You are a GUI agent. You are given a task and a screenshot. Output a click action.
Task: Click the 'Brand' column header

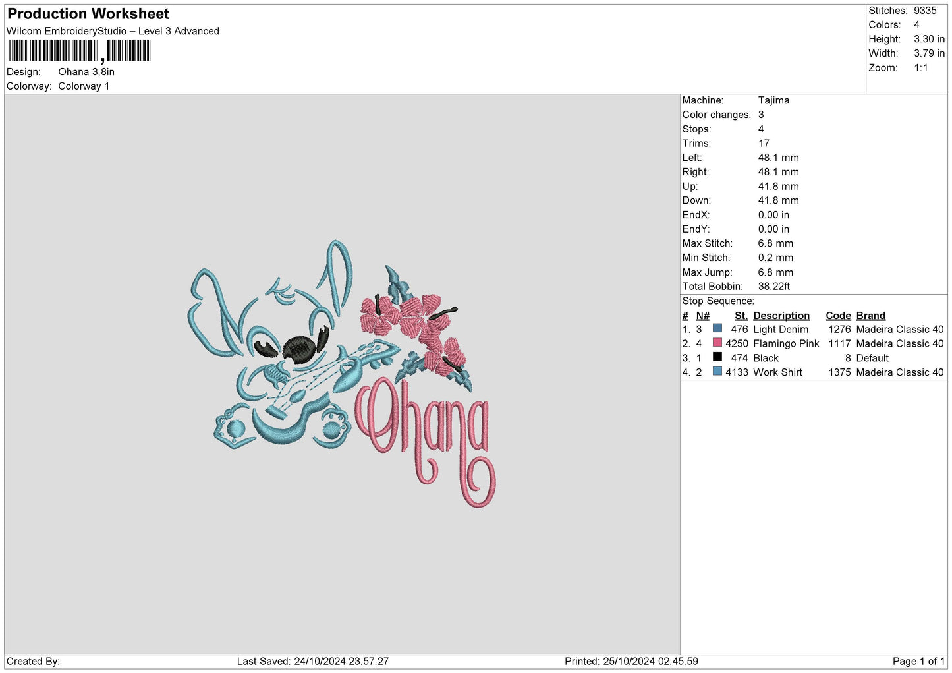pyautogui.click(x=871, y=316)
